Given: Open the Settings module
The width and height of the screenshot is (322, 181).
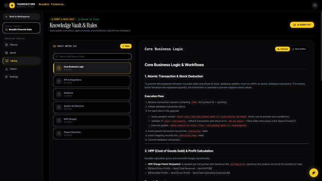Looking at the screenshot, I should [x=21, y=77].
